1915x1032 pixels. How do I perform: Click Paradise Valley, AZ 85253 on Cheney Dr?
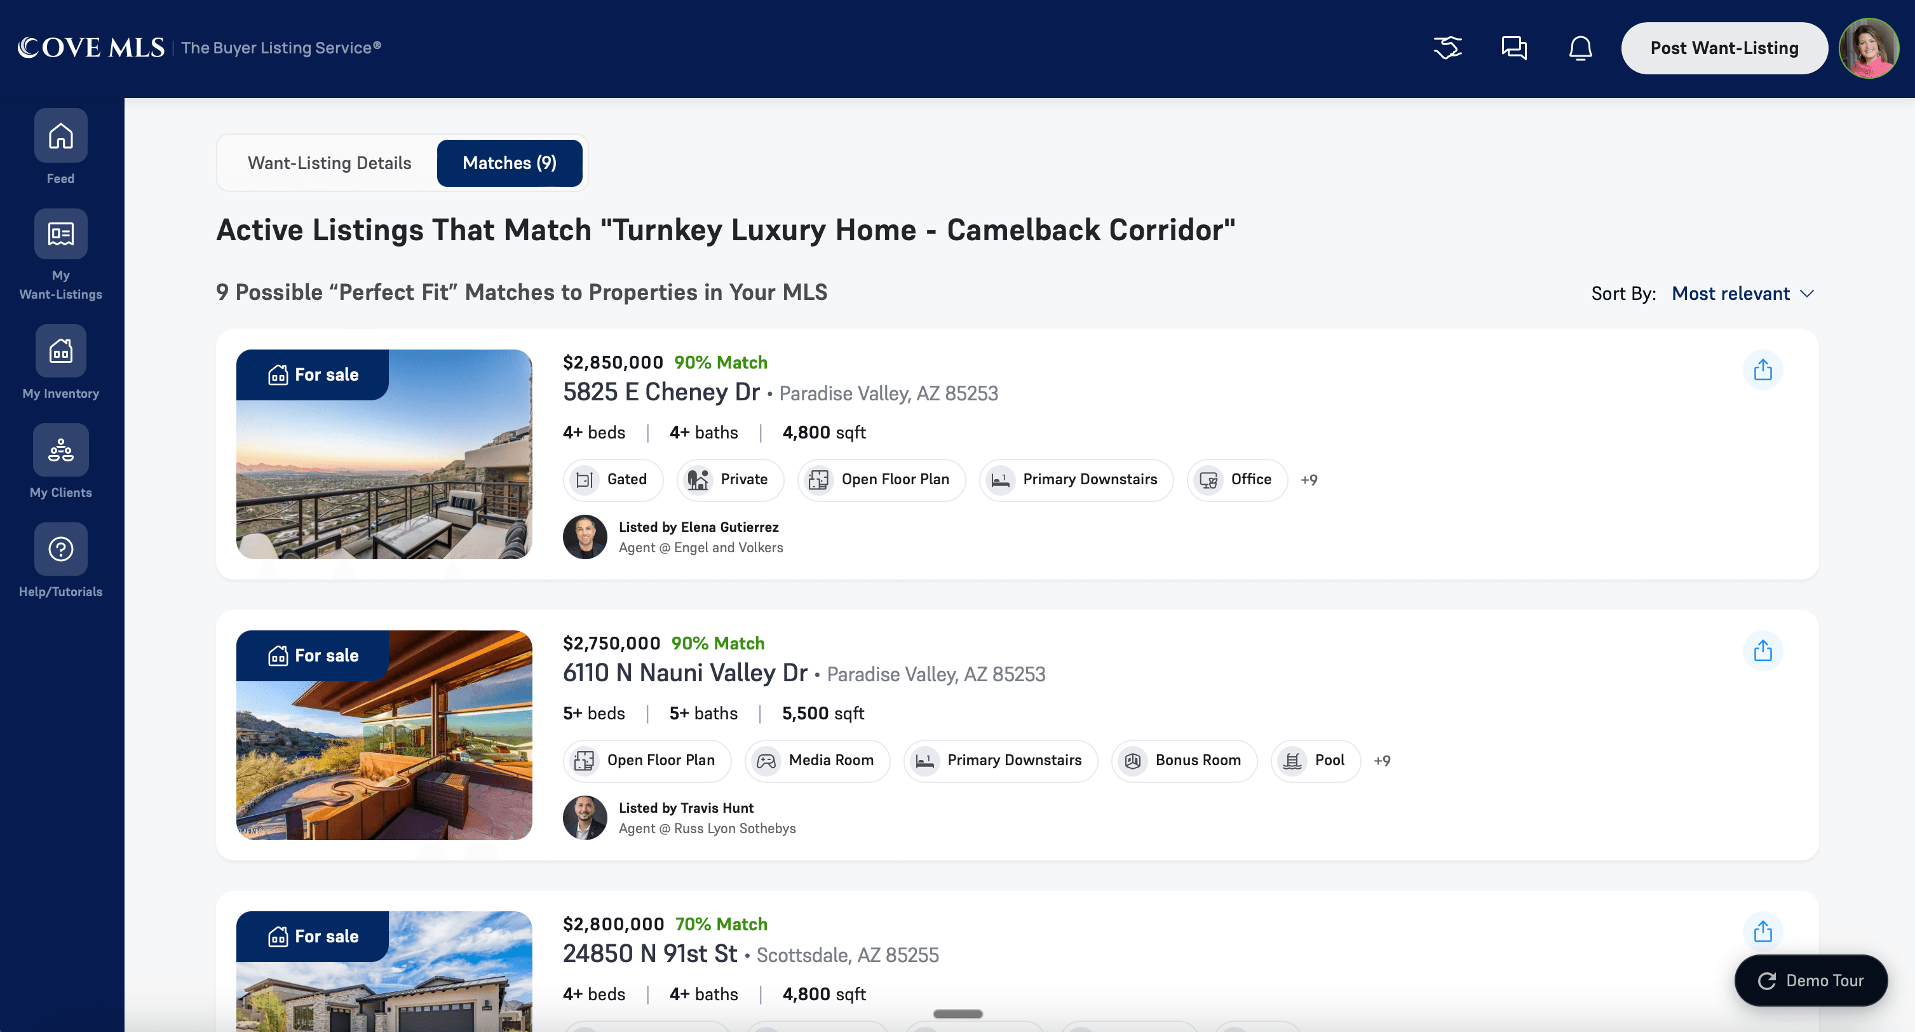coord(888,393)
